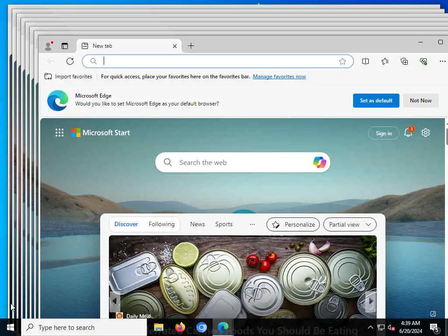
Task: Open page settings gear icon
Action: click(425, 133)
